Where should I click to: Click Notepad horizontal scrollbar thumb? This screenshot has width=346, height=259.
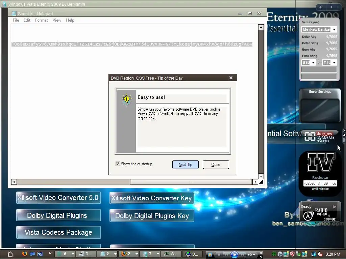click(191, 182)
